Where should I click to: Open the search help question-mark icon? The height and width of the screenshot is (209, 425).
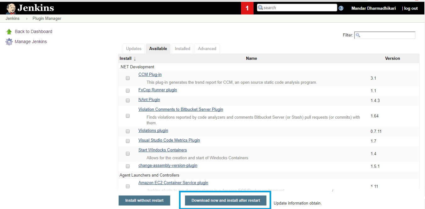tap(341, 8)
